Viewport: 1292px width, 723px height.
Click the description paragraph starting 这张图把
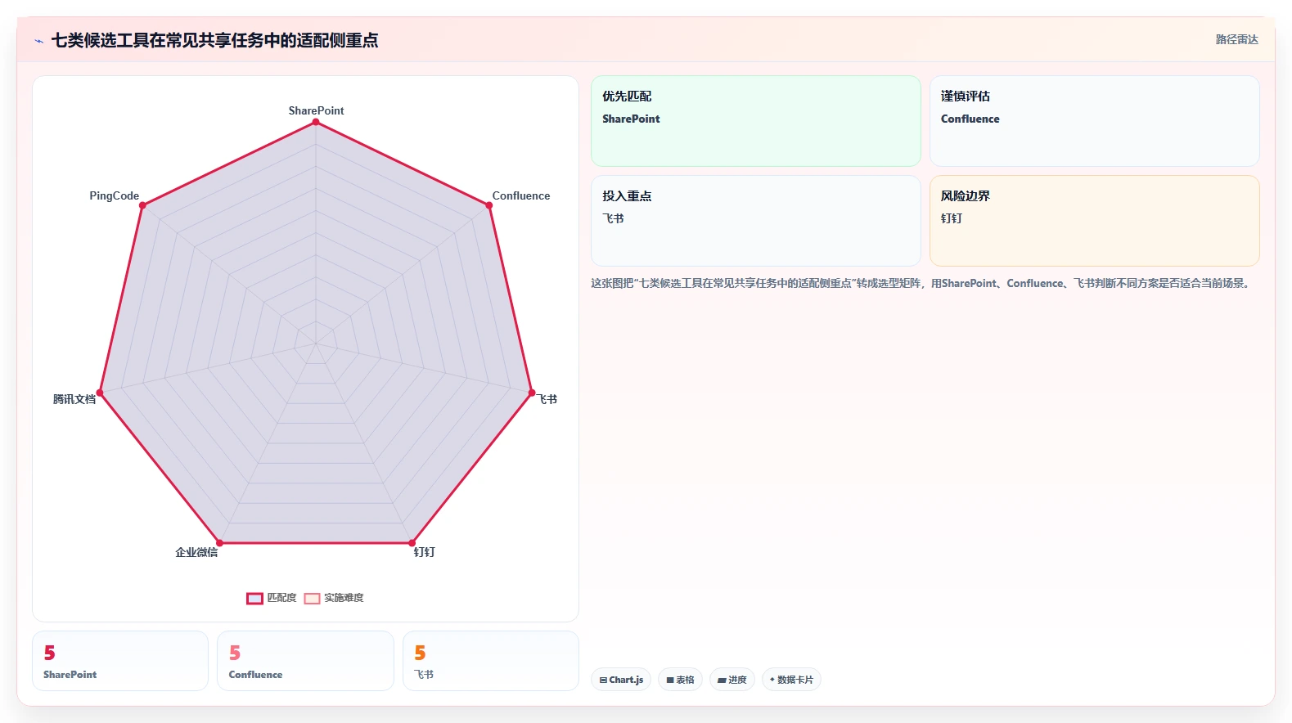pyautogui.click(x=922, y=283)
